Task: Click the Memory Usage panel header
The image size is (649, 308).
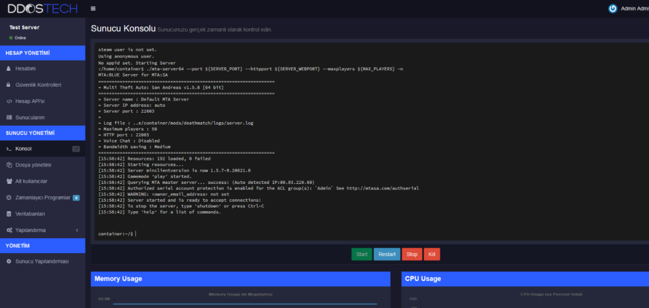Action: [x=241, y=279]
